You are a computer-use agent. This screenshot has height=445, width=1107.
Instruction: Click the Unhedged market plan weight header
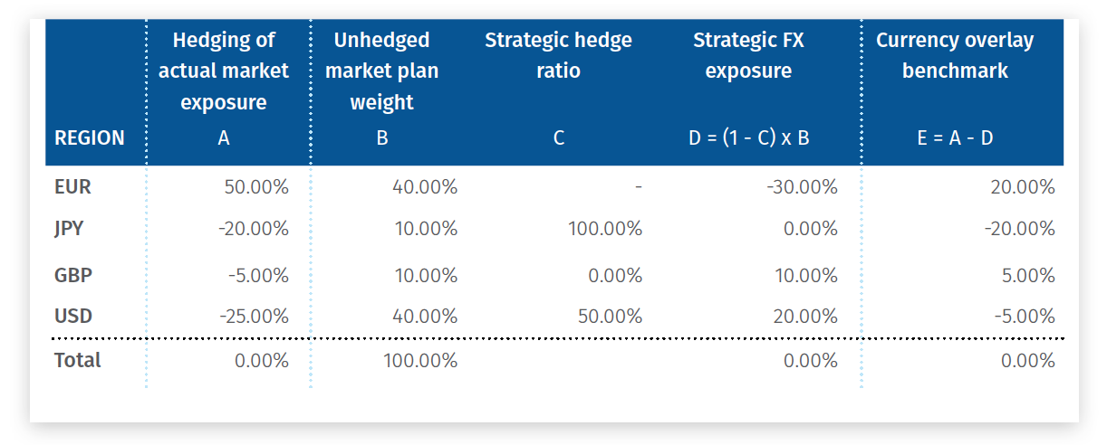(381, 71)
